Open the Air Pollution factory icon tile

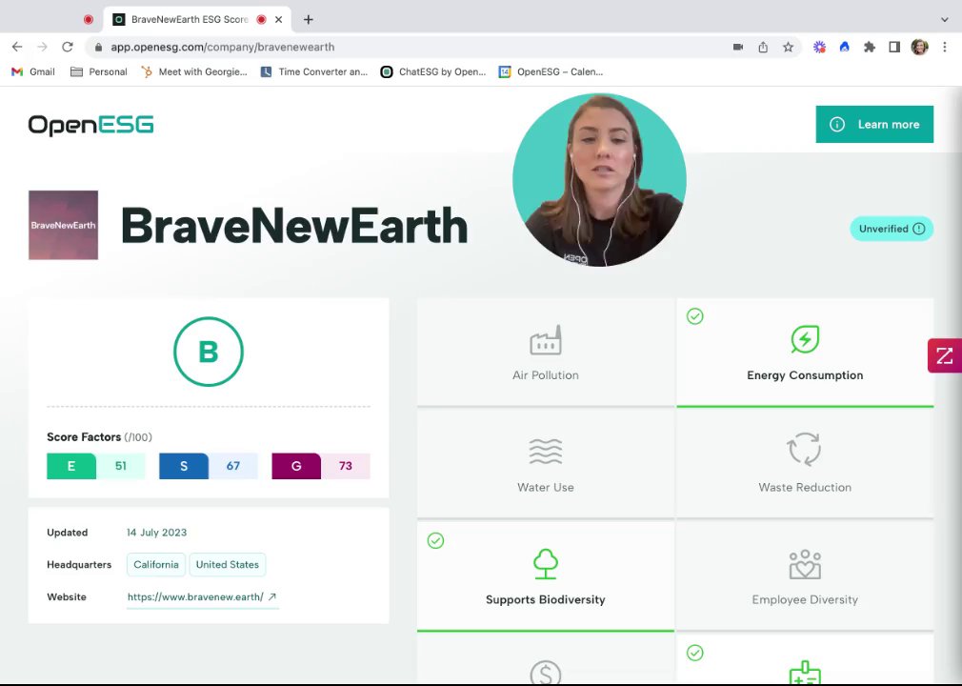(546, 340)
